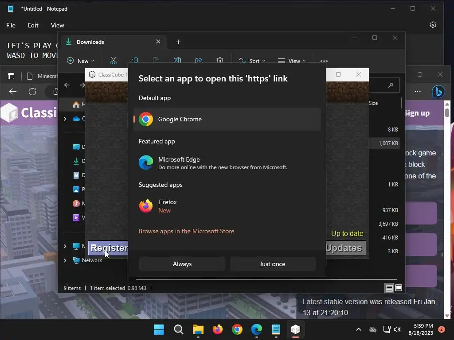Click the volume speaker tray icon
Viewport: 454px width, 340px height.
tap(397, 329)
